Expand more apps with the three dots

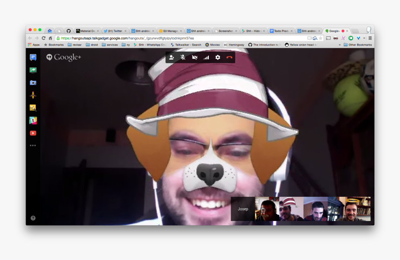coord(33,146)
